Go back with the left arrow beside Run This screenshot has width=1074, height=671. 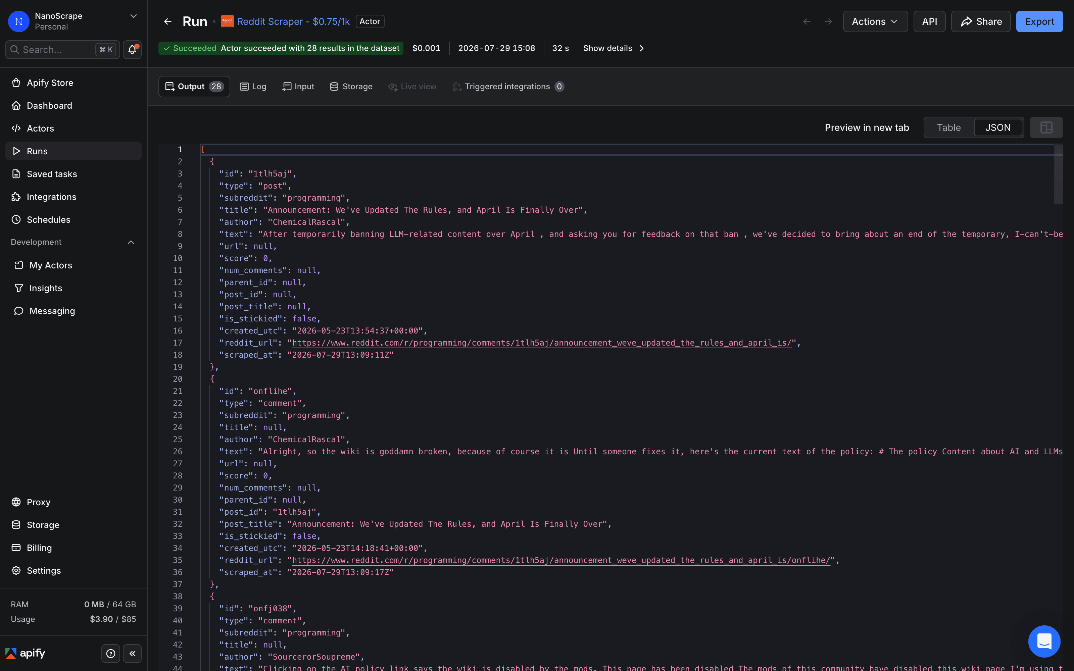point(168,21)
